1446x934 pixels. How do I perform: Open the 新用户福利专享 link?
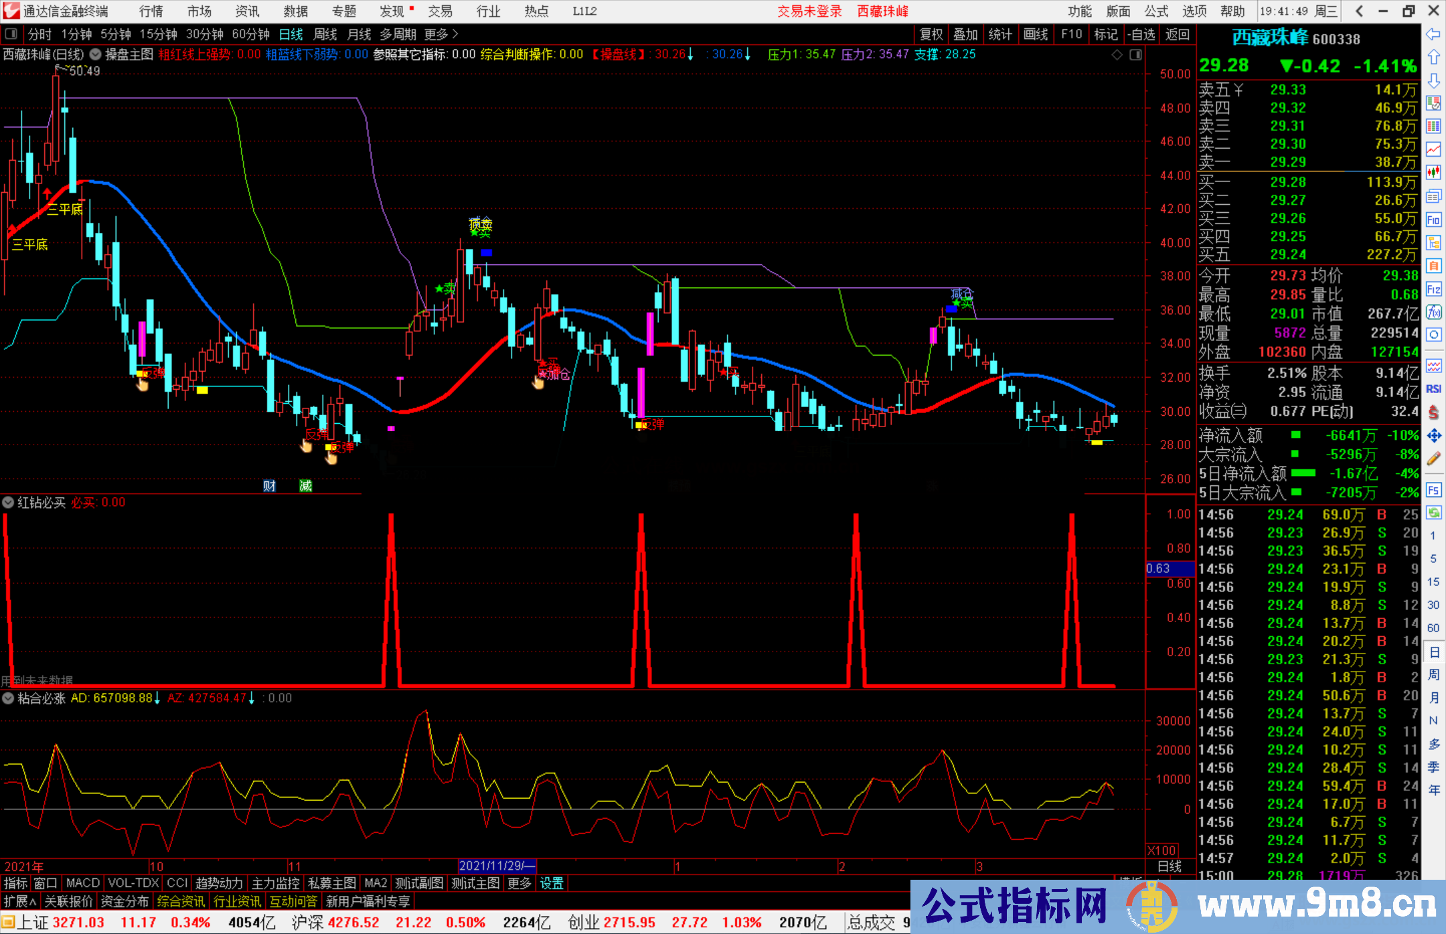point(367,901)
